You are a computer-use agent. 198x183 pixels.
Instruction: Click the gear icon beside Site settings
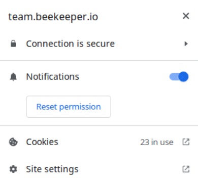(x=13, y=169)
